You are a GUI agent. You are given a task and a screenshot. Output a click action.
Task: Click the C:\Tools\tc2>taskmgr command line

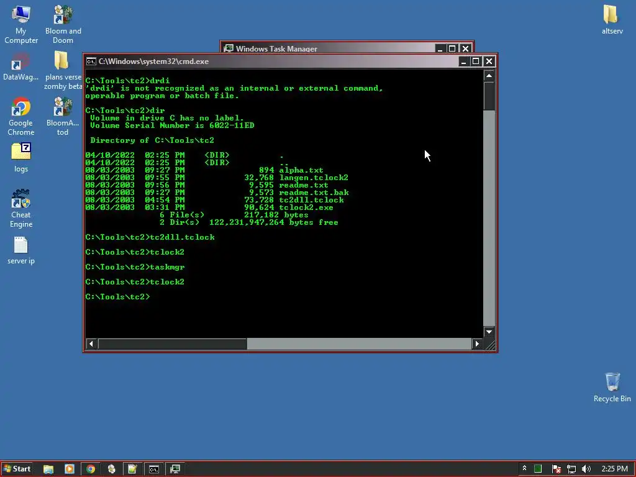coord(135,267)
